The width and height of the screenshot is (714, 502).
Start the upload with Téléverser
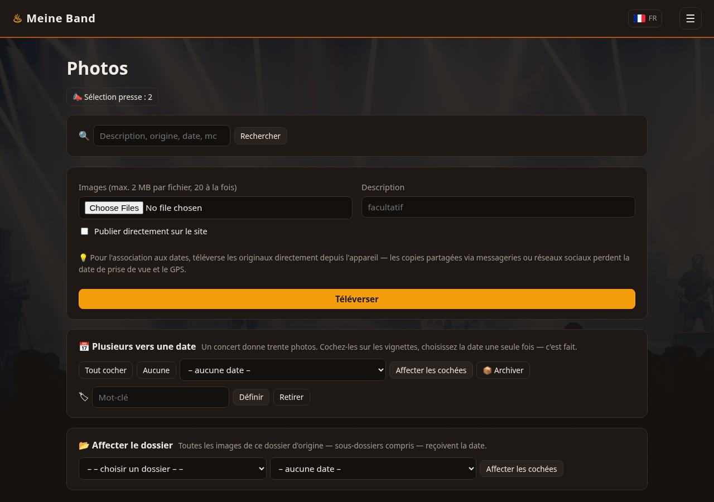357,299
